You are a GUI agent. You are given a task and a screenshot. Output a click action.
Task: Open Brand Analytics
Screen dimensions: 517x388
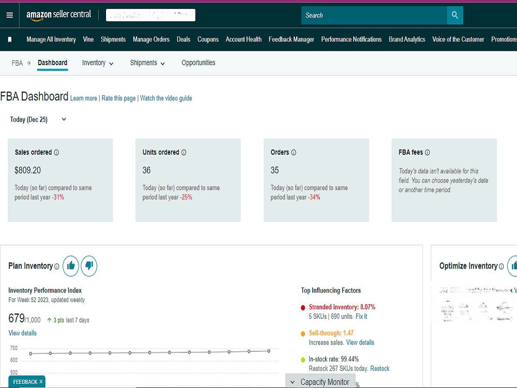pos(407,40)
